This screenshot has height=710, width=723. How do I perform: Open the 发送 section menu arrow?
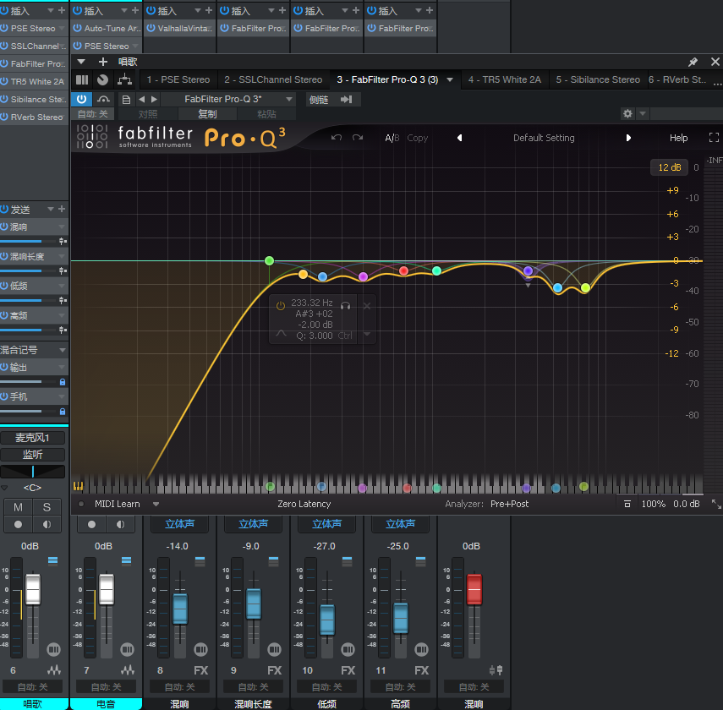click(x=50, y=210)
